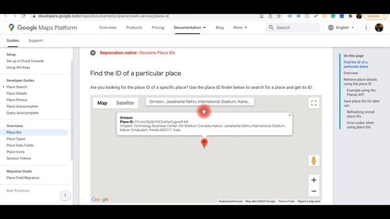Screen dimensions: 390x219
Task: Open Place Photos in sidebar
Action: point(17,100)
